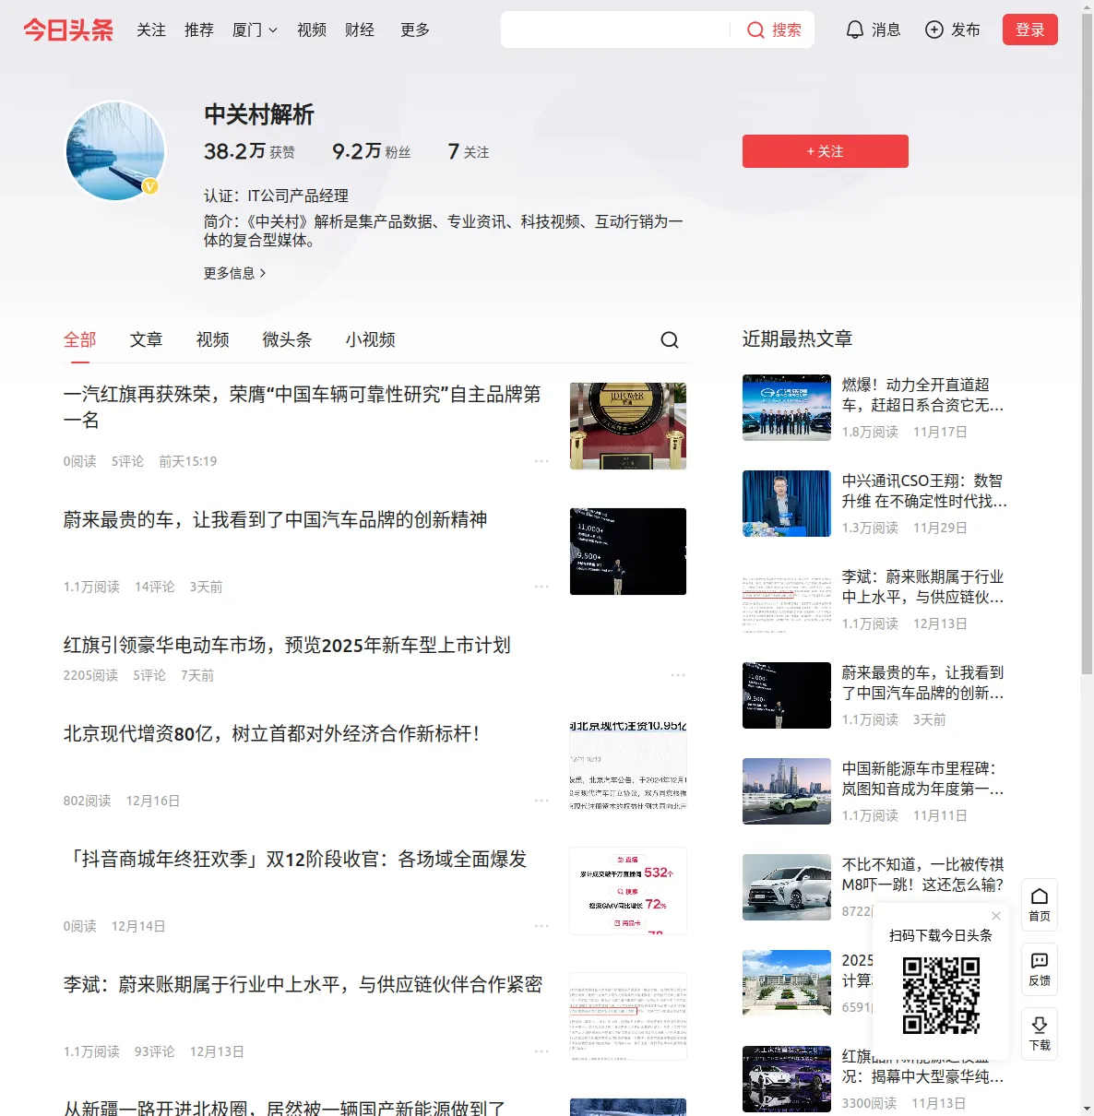This screenshot has width=1094, height=1116.
Task: Follow 中关村解析 with +关注 button
Action: click(826, 151)
